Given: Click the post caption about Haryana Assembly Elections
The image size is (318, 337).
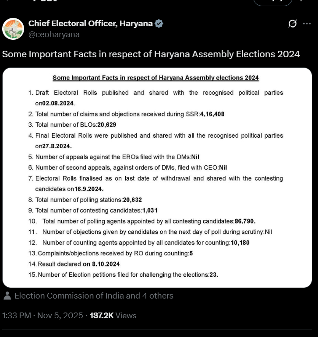Looking at the screenshot, I should click(x=151, y=54).
